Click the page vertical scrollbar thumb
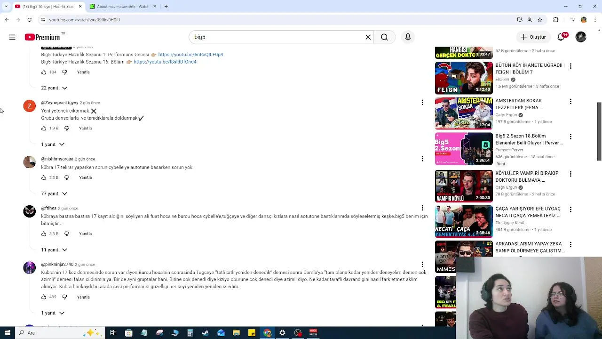This screenshot has height=339, width=602. coord(599,131)
